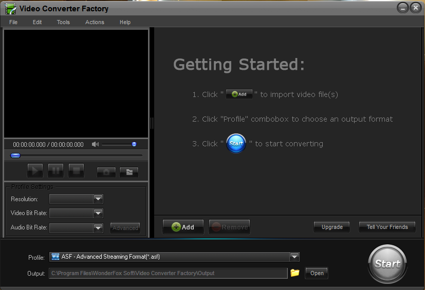Image resolution: width=425 pixels, height=290 pixels.
Task: Click the 'Getting Started:' heading text
Action: coord(239,65)
